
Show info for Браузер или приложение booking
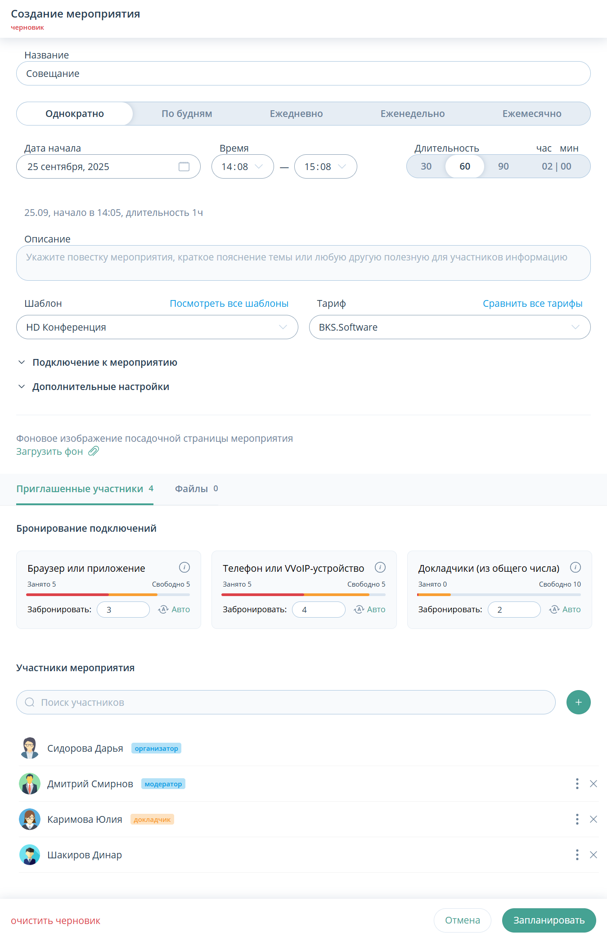[x=184, y=567]
